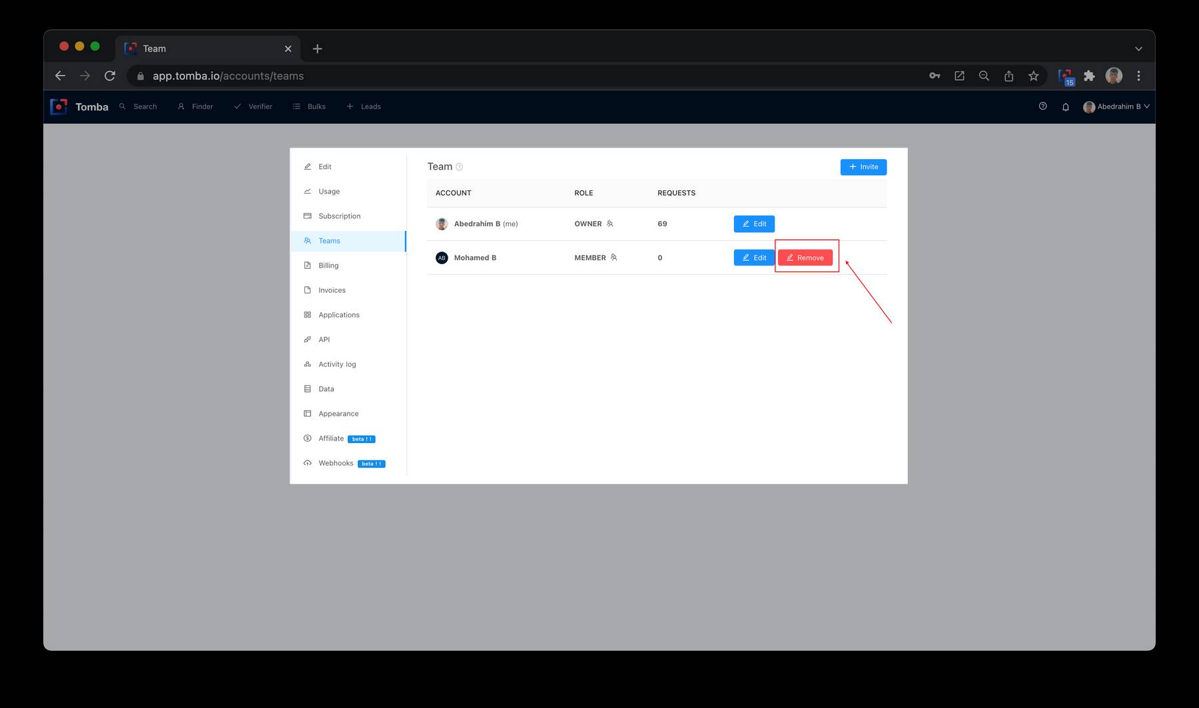
Task: Select Applications in the sidebar
Action: tap(348, 315)
